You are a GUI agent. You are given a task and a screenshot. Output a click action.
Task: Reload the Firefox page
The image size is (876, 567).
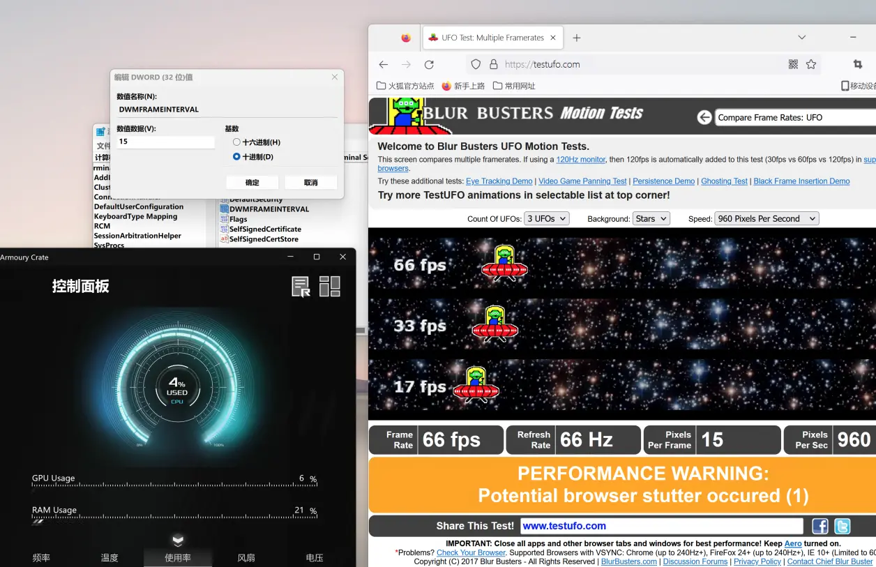point(429,64)
